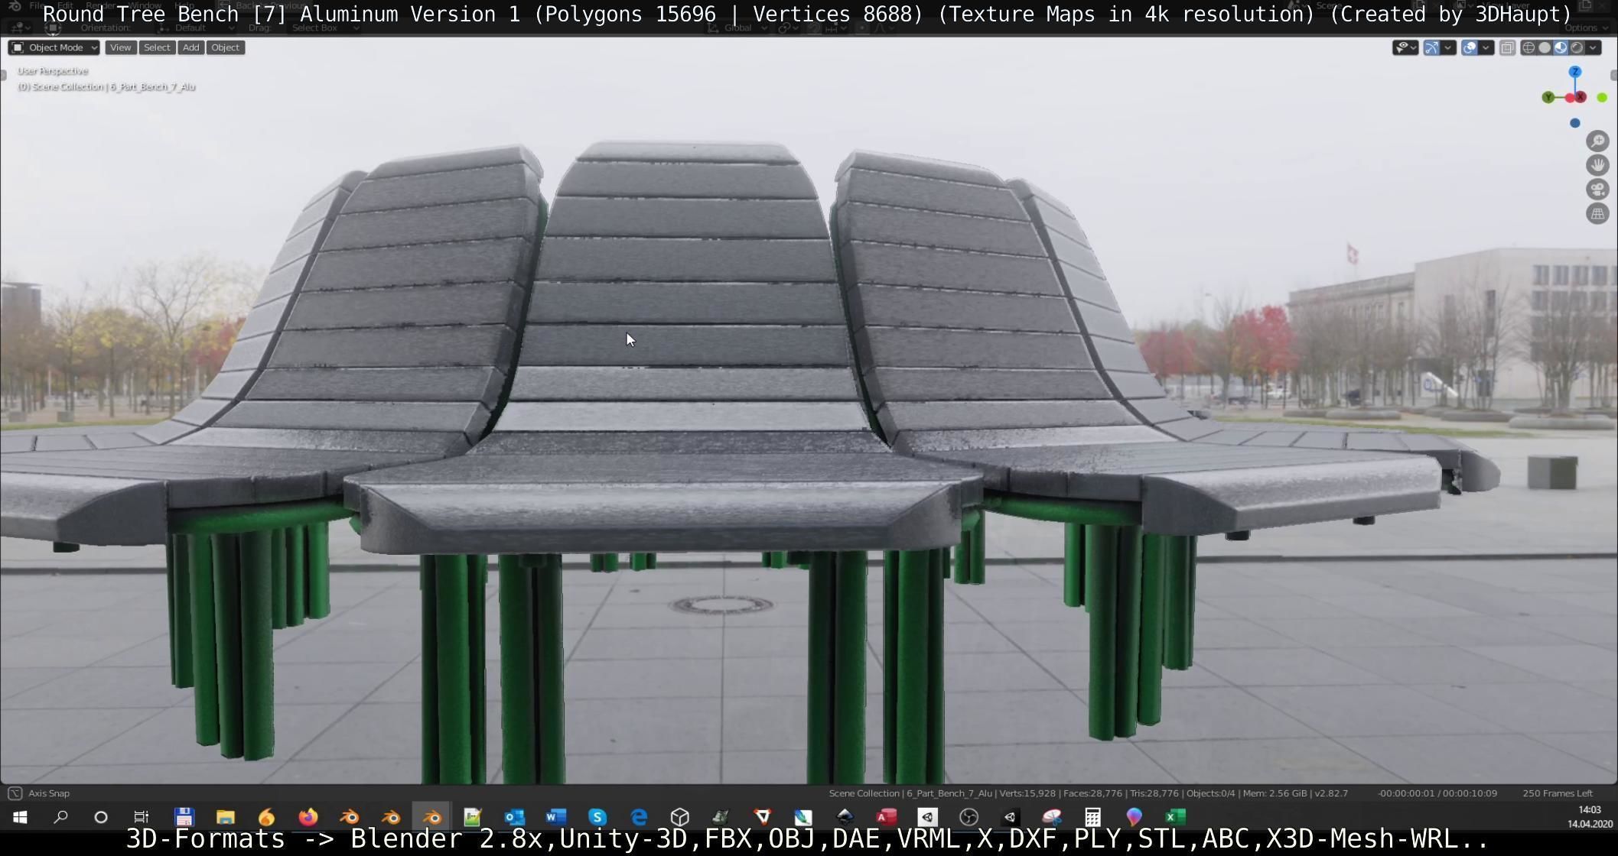This screenshot has height=856, width=1618.
Task: Open File Explorer from taskbar
Action: [x=225, y=817]
